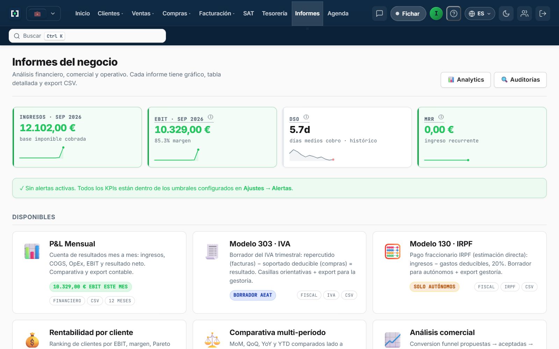Viewport: 559px width, 349px height.
Task: Click the 'FINANCIERO' tag on P&L Mensual
Action: [x=67, y=301]
